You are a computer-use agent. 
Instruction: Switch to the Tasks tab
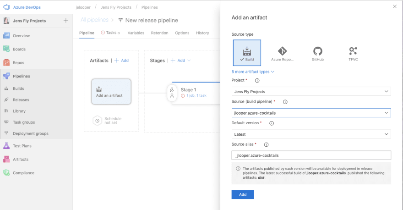pyautogui.click(x=110, y=33)
